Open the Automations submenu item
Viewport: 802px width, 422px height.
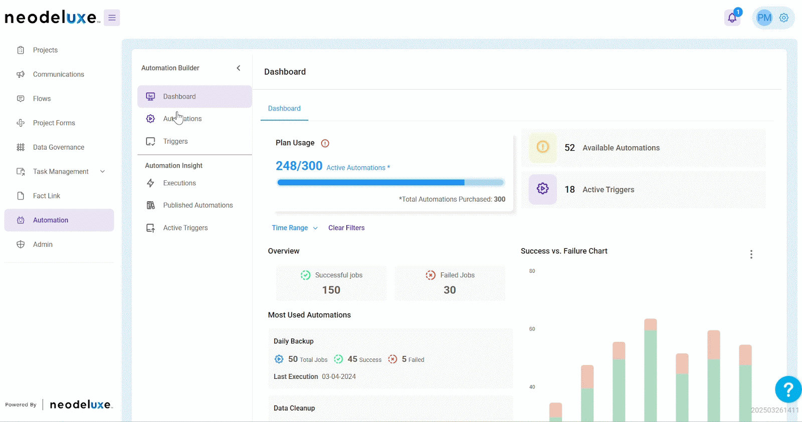pos(194,119)
